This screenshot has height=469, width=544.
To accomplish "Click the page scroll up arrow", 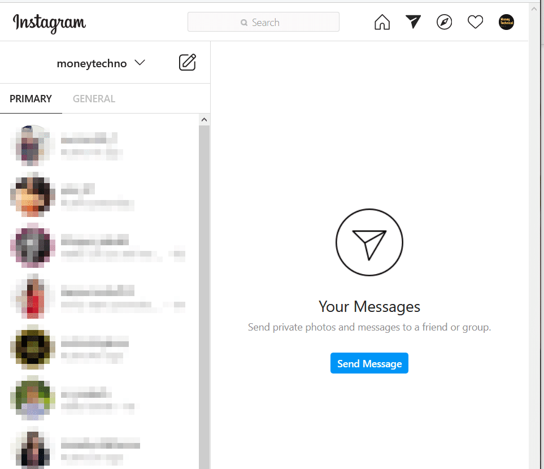I will click(x=534, y=9).
